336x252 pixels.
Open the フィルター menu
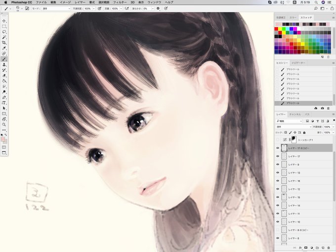[120, 2]
